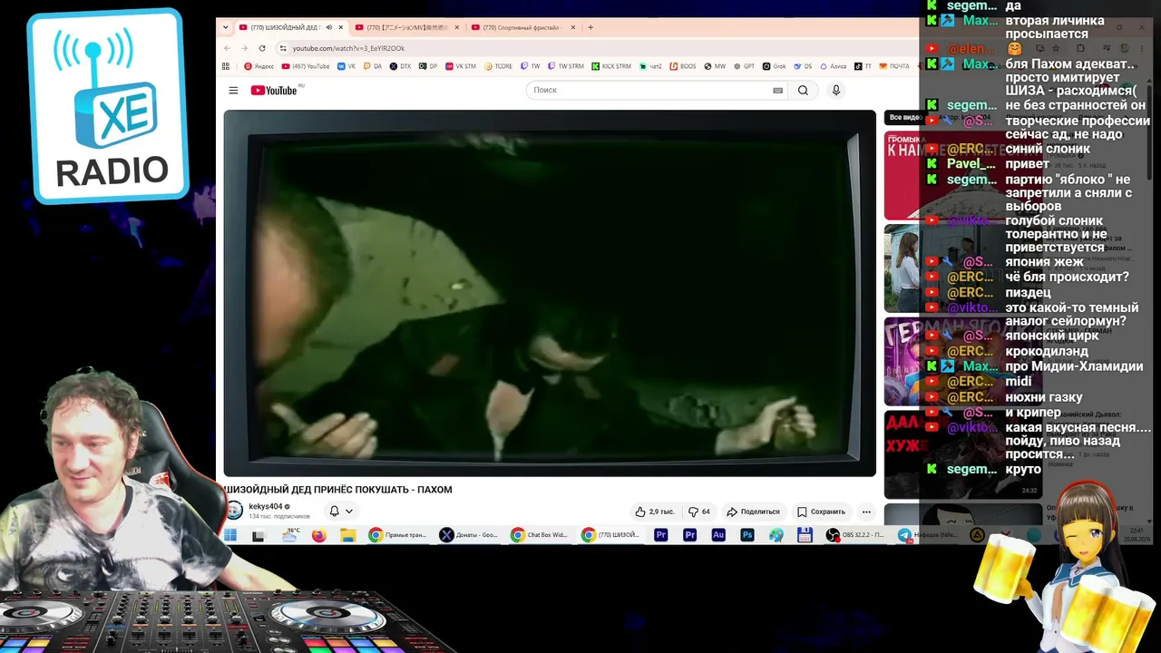This screenshot has width=1161, height=653.
Task: Focus the address bar URL
Action: 348,48
